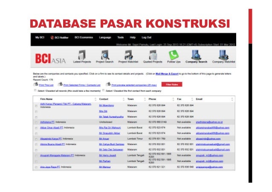The height and width of the screenshot is (192, 272).
Task: Sort by Firm Name column arrows
Action: [x=95, y=99]
